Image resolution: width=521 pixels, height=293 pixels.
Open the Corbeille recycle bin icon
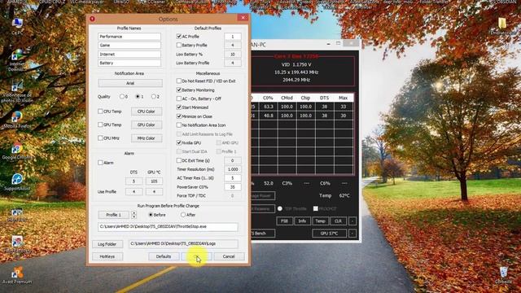(503, 275)
